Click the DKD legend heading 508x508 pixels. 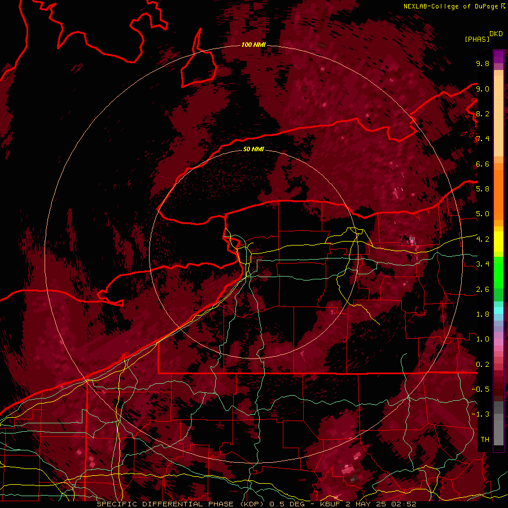coord(496,34)
